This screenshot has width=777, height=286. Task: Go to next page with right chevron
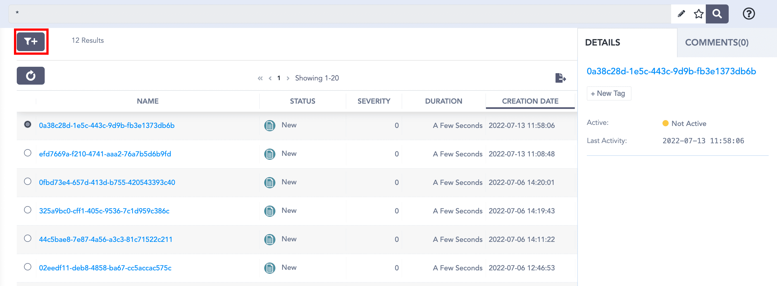[x=288, y=78]
